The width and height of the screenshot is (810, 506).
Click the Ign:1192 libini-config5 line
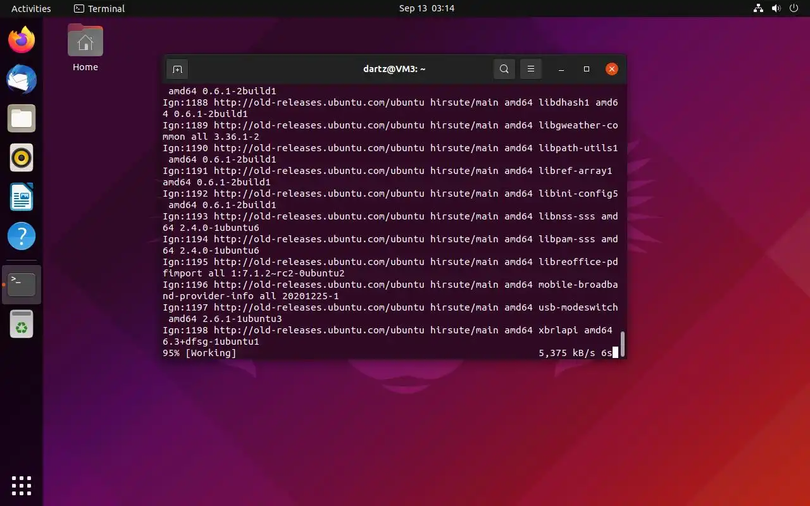click(390, 194)
